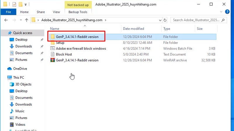Open the Help question mark icon
The image size is (234, 131).
click(227, 12)
